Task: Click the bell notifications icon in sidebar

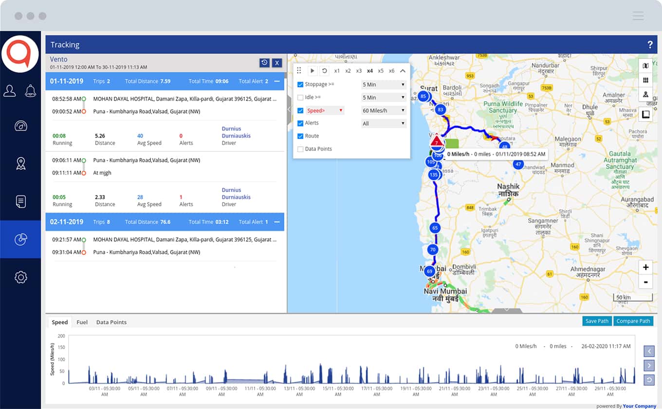Action: 30,91
